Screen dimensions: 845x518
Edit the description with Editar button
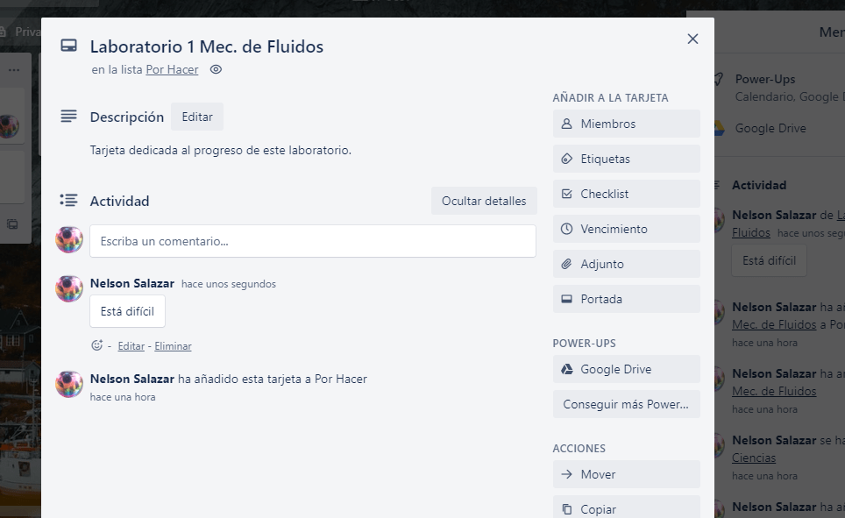click(x=197, y=117)
